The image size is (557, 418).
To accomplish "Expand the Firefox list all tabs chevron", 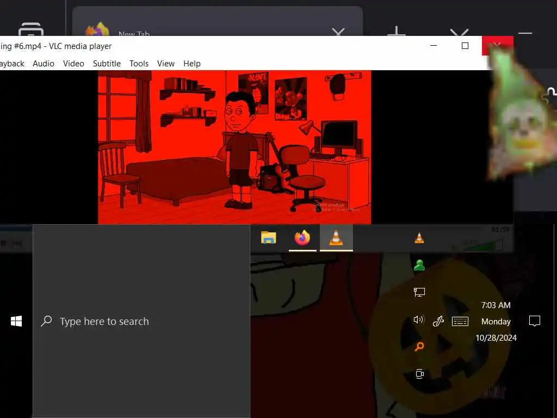I will [x=459, y=32].
